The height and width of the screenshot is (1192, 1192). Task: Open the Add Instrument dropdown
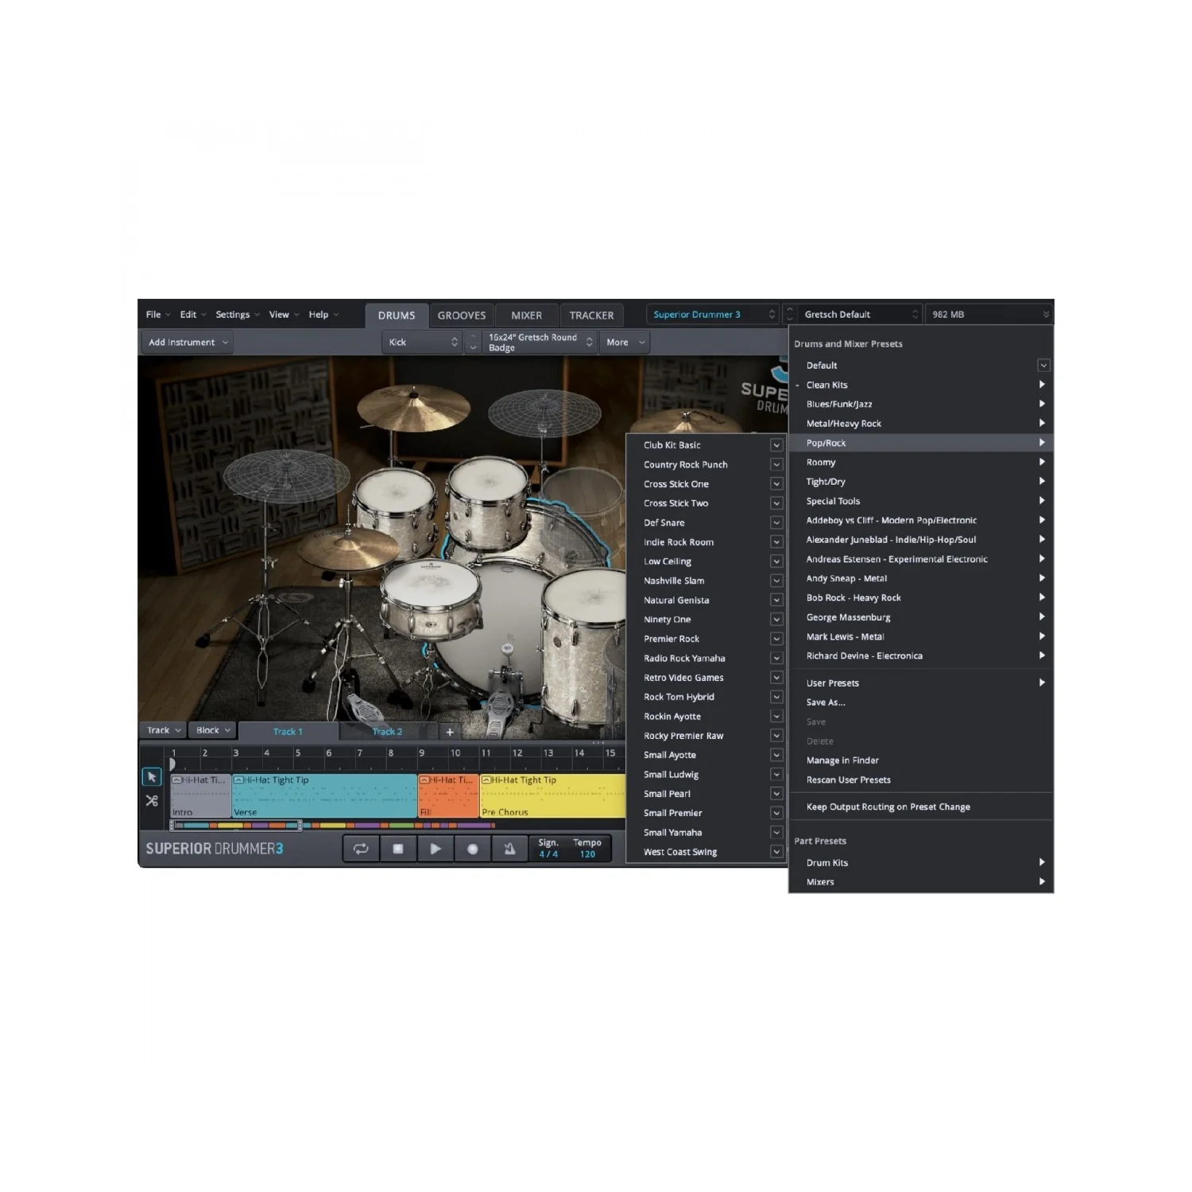[x=188, y=343]
